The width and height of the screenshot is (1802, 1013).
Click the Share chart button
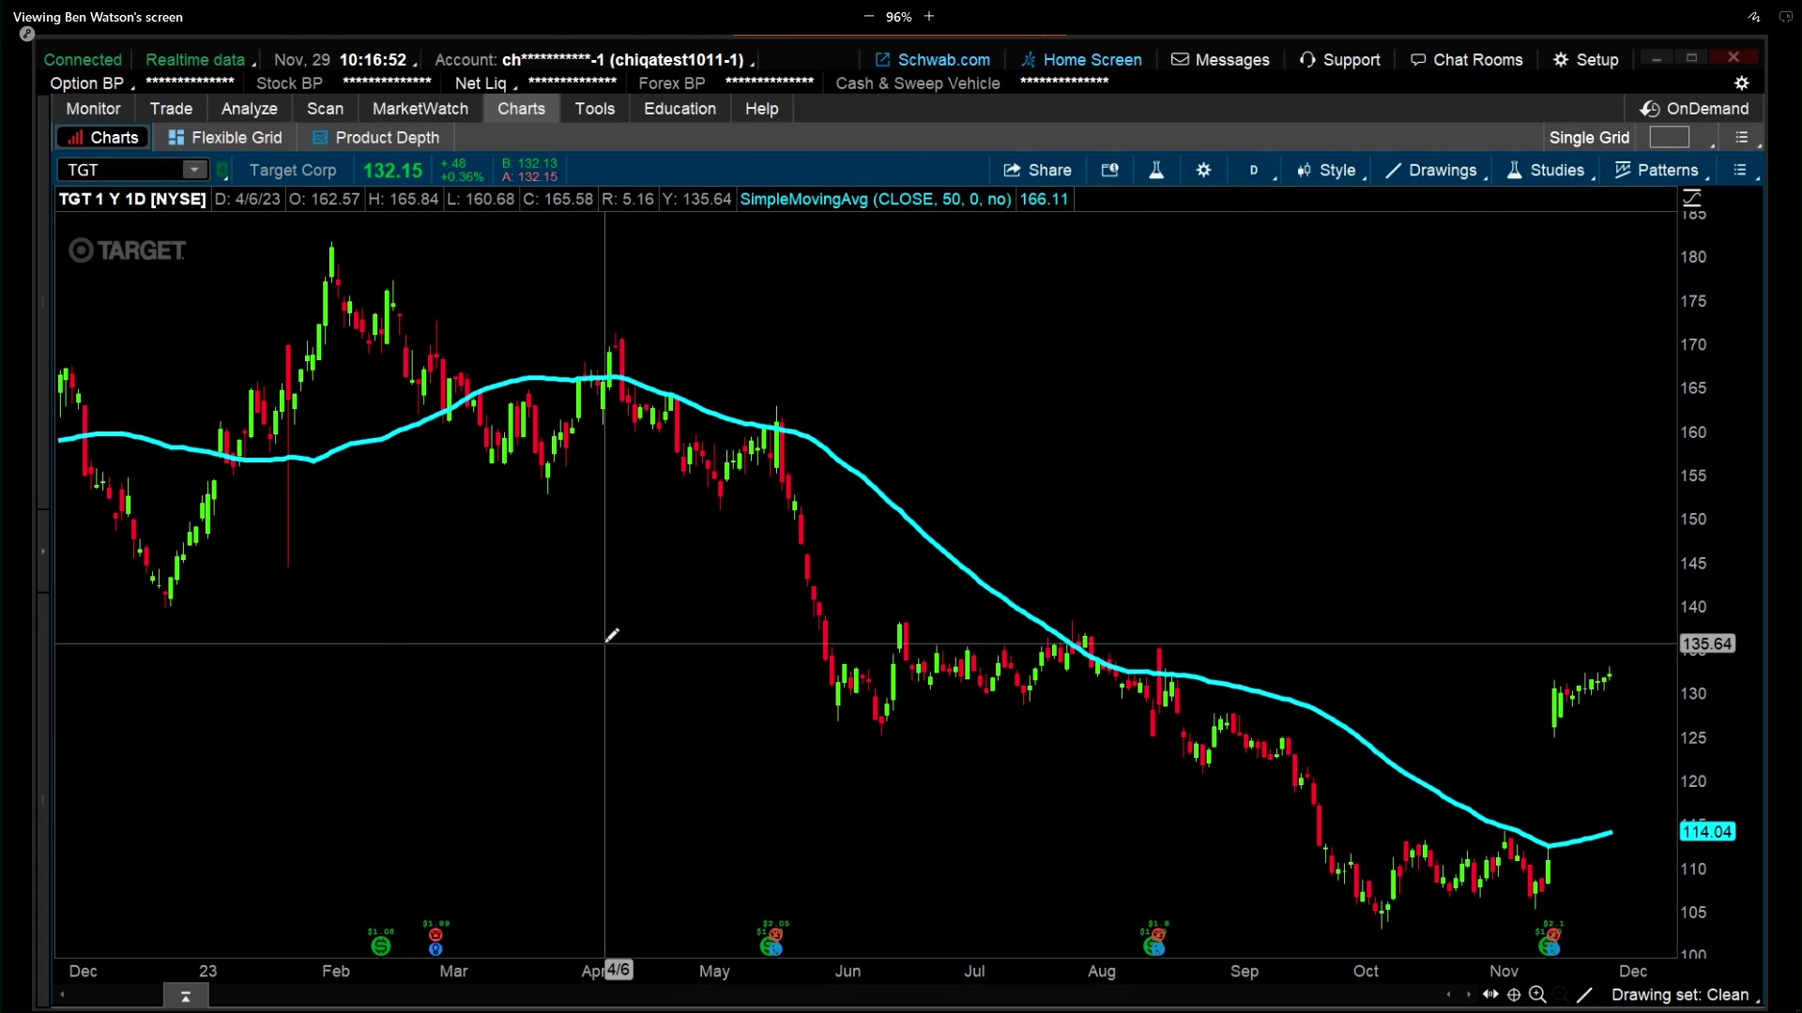point(1037,170)
